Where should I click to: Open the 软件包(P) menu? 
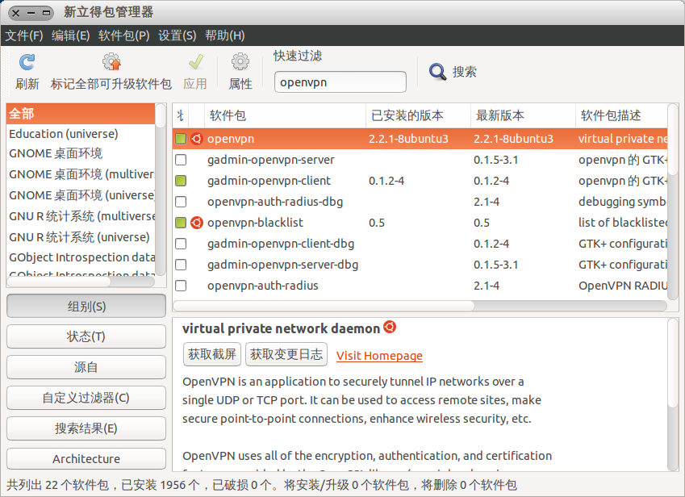pyautogui.click(x=123, y=35)
